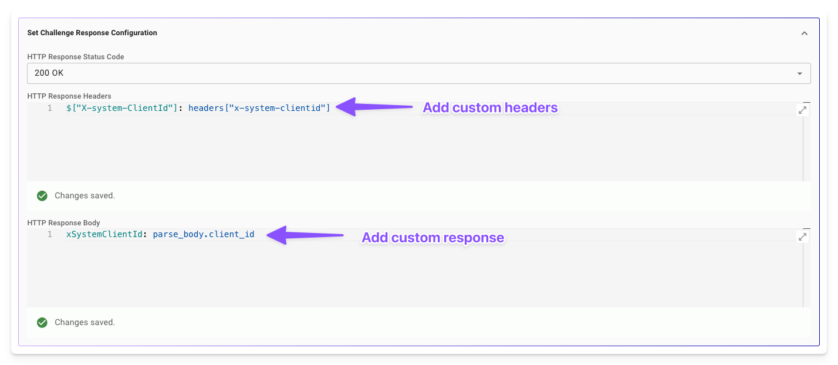Click the Set Challenge Response Configuration title
Image resolution: width=838 pixels, height=365 pixels.
pyautogui.click(x=92, y=33)
